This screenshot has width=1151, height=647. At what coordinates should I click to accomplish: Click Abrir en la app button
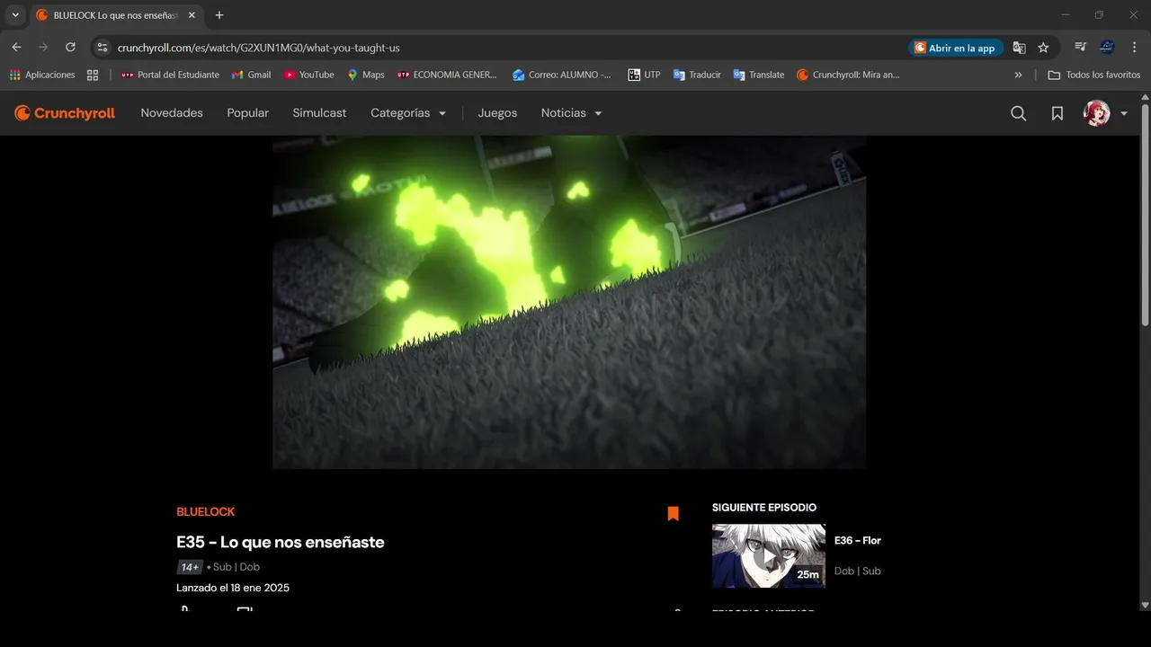[956, 48]
